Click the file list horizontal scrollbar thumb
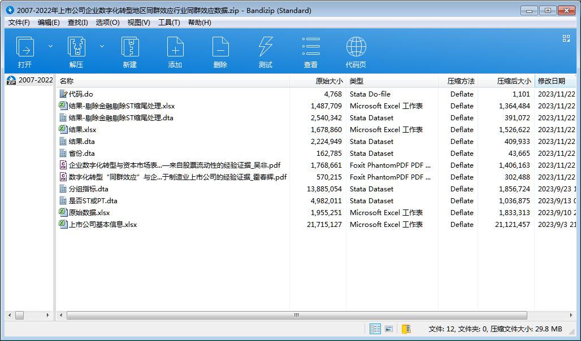This screenshot has height=341, width=581. pyautogui.click(x=297, y=316)
